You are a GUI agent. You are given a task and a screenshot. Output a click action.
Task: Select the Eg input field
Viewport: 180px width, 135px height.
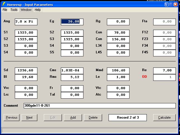point(72,22)
